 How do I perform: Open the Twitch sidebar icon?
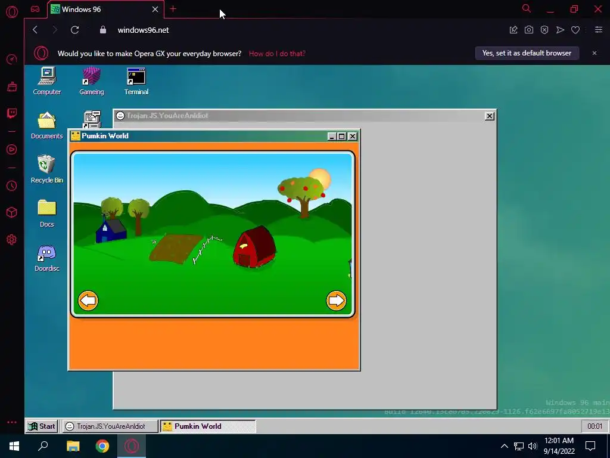[x=12, y=113]
